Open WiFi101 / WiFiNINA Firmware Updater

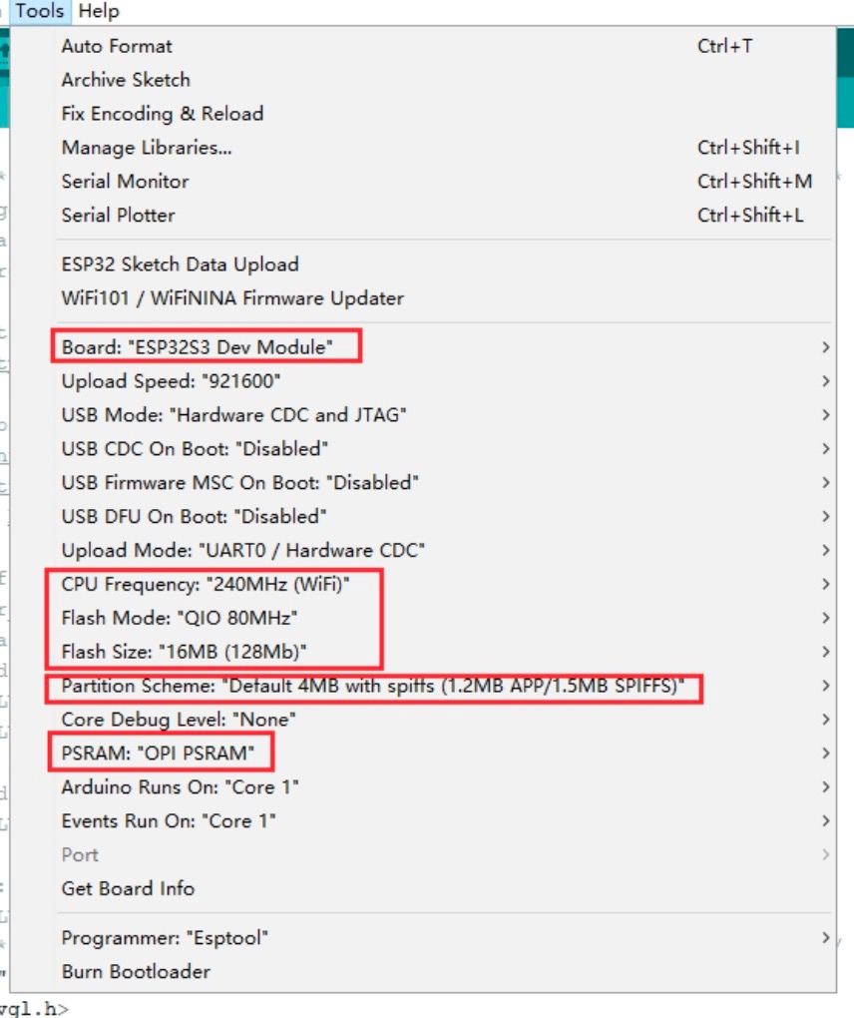[x=423, y=298]
